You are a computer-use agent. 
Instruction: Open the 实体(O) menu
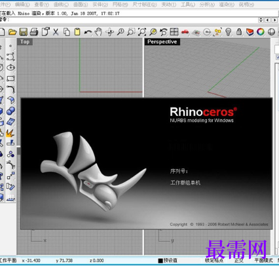(x=100, y=5)
